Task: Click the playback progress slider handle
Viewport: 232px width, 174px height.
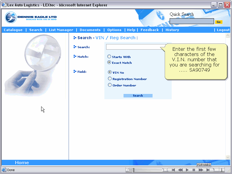Action: tap(134, 170)
